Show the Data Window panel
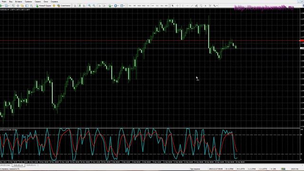This screenshot has width=304, height=171. pyautogui.click(x=18, y=6)
